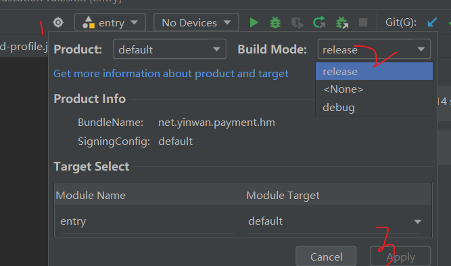Start debugging with the green bug icon

(275, 22)
